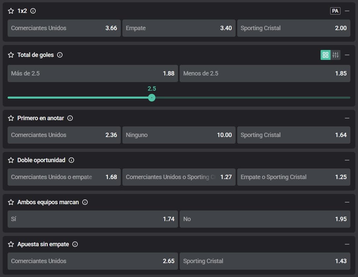Select Empate o Sporting Cristal double chance

[293, 177]
